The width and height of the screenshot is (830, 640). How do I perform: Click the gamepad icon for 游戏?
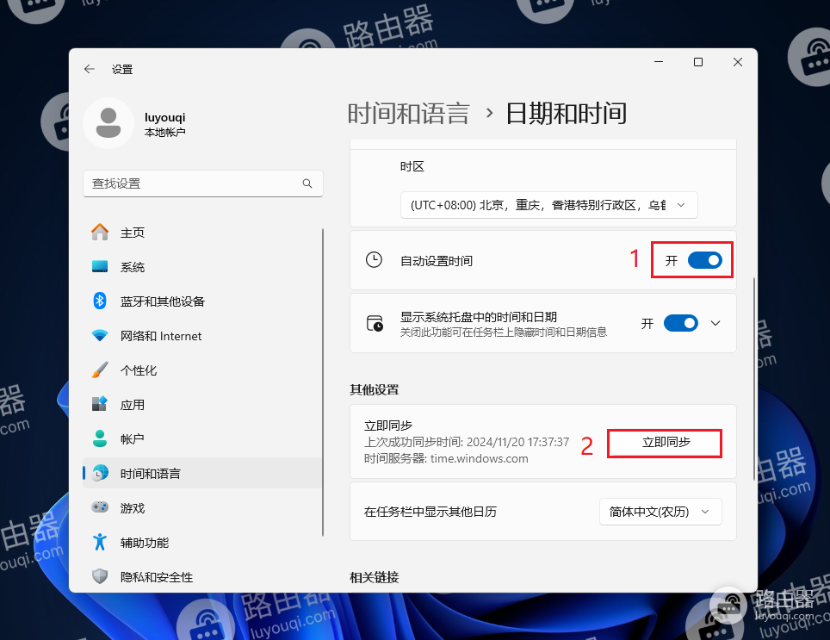[x=100, y=507]
